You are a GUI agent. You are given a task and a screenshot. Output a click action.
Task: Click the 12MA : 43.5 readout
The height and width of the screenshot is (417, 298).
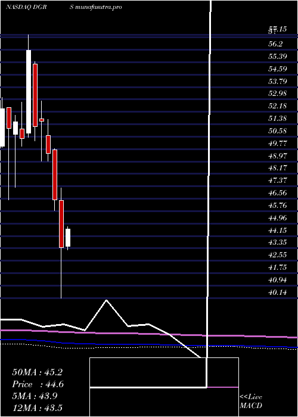37,407
